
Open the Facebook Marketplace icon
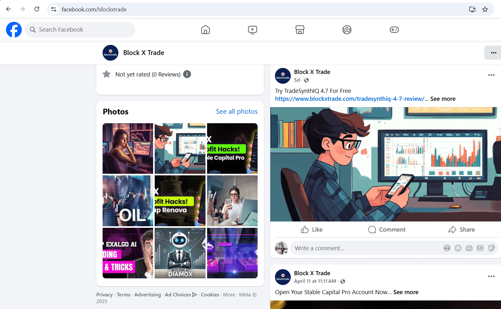tap(300, 30)
